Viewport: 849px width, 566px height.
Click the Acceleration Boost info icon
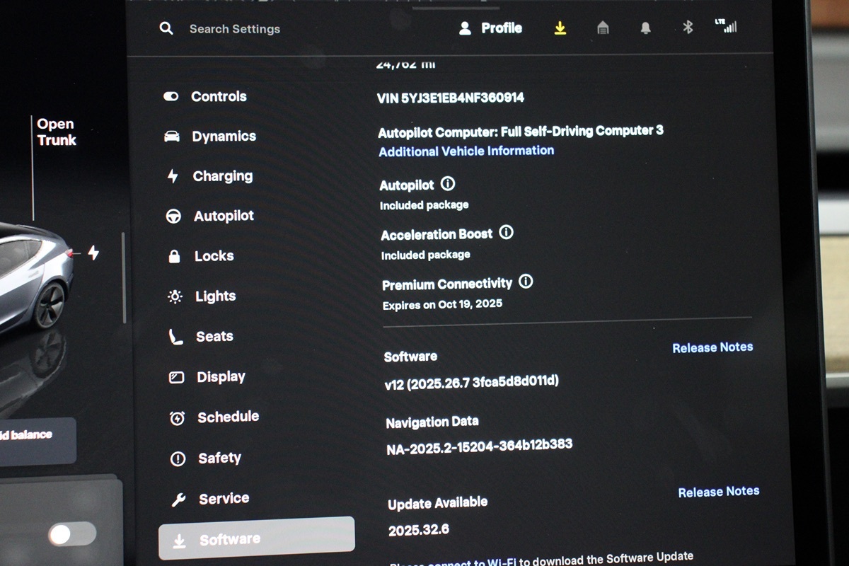506,232
